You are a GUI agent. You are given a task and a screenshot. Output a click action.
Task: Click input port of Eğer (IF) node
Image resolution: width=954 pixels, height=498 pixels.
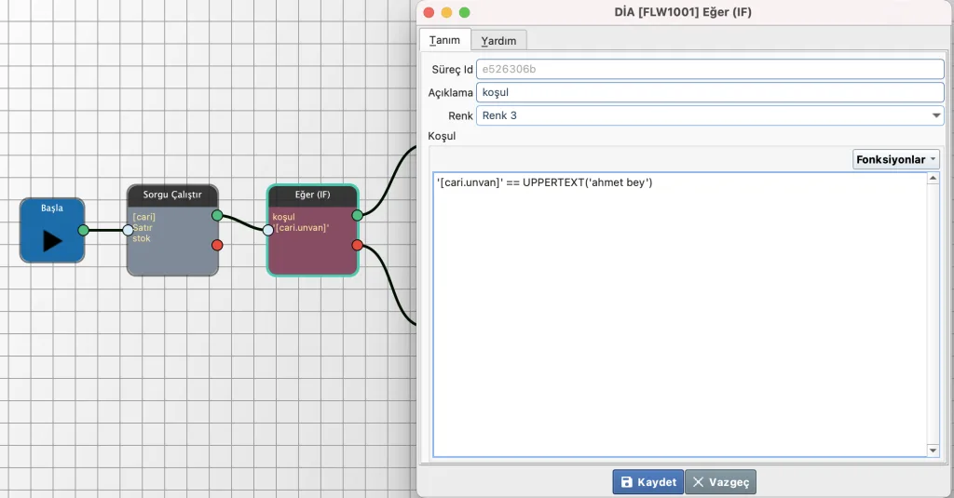click(268, 230)
